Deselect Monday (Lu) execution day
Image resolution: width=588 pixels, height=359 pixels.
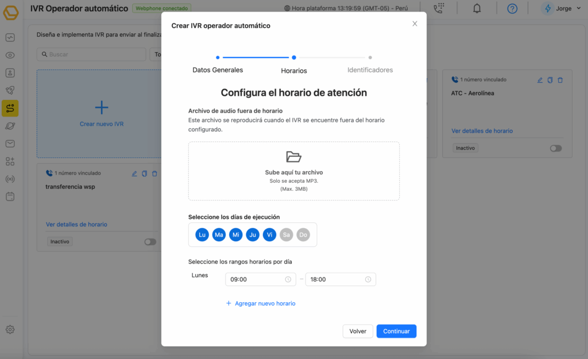click(x=202, y=234)
